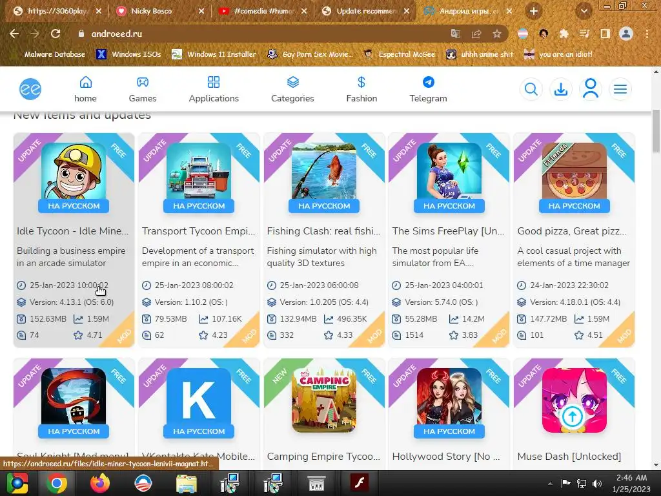Open the Idle Tycoon miner game thumbnail
This screenshot has height=496, width=661.
[74, 170]
